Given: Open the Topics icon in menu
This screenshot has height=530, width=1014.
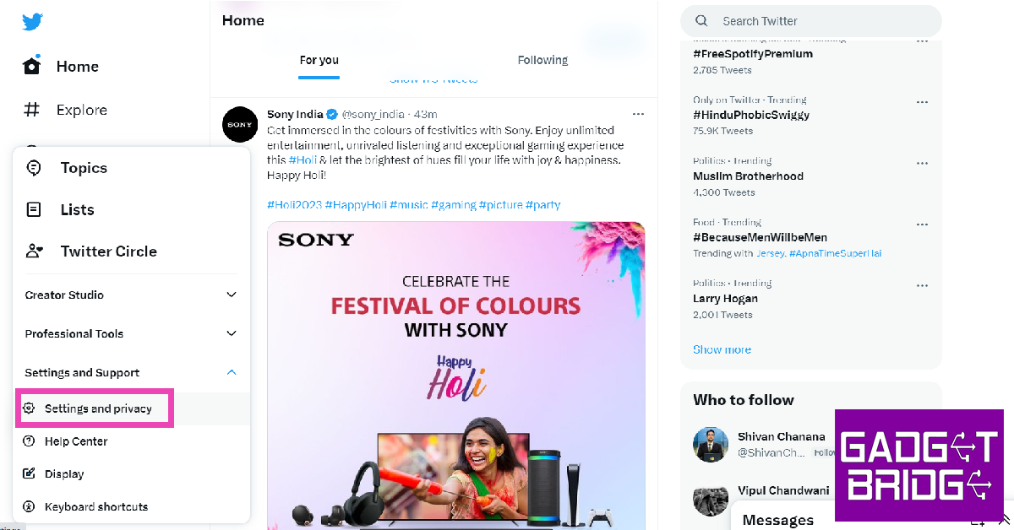Looking at the screenshot, I should pos(34,168).
